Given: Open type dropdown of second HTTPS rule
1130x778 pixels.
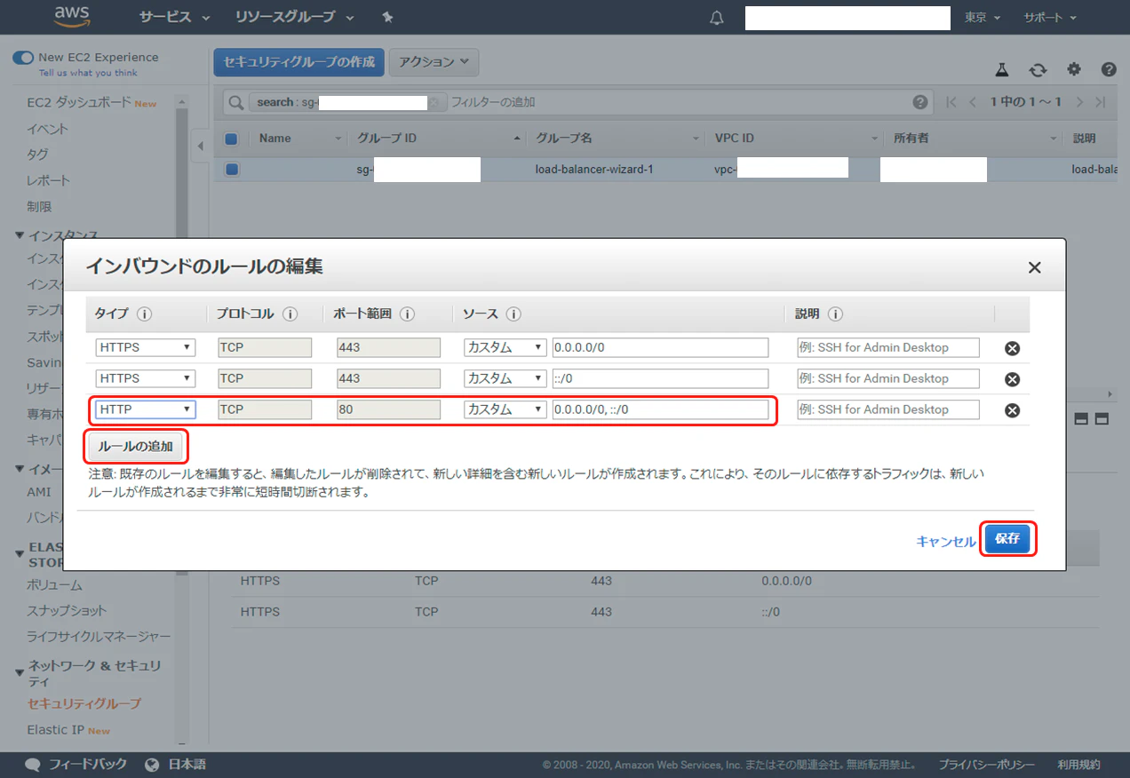Looking at the screenshot, I should click(146, 378).
